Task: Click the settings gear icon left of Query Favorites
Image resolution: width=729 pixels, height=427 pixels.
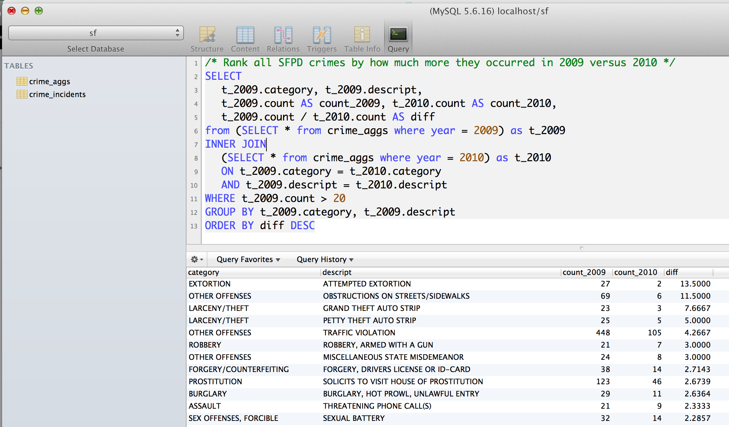Action: point(195,260)
